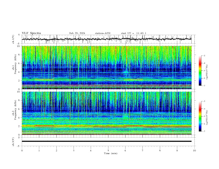Click the ch.1 colorbar 'log(PSD)(V²/Hz)' label
219x169 pixels.
click(x=207, y=72)
